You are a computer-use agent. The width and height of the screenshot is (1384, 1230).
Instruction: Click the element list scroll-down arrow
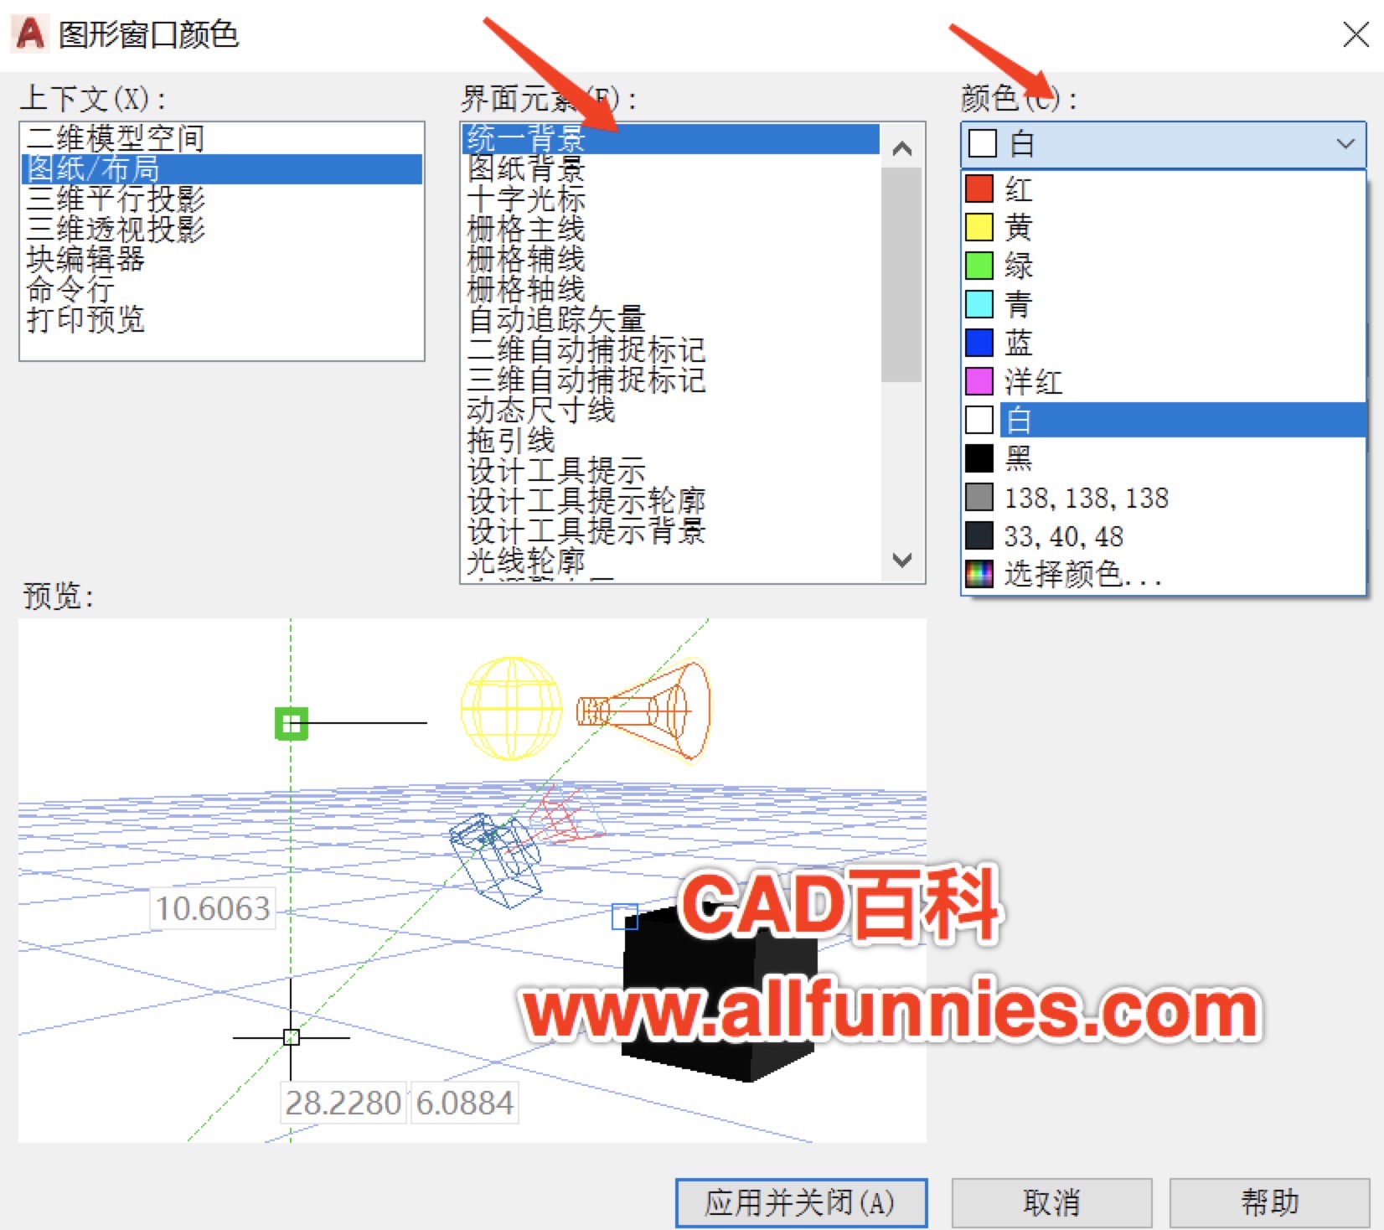tap(902, 560)
